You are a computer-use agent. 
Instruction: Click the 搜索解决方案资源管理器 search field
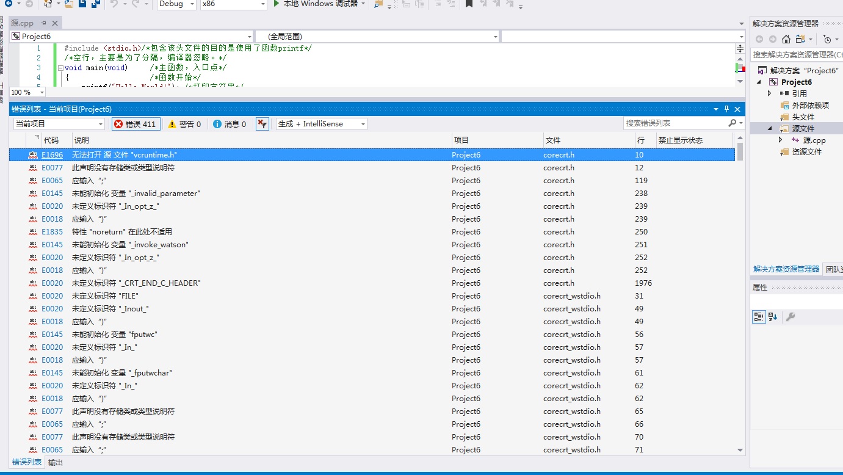(x=797, y=54)
